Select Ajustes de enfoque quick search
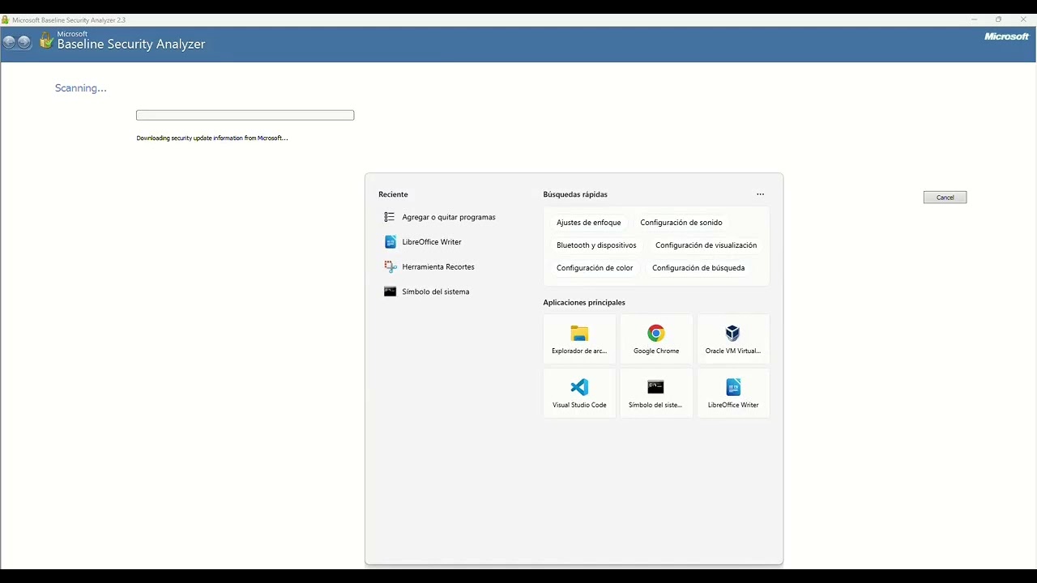1037x583 pixels. tap(589, 223)
